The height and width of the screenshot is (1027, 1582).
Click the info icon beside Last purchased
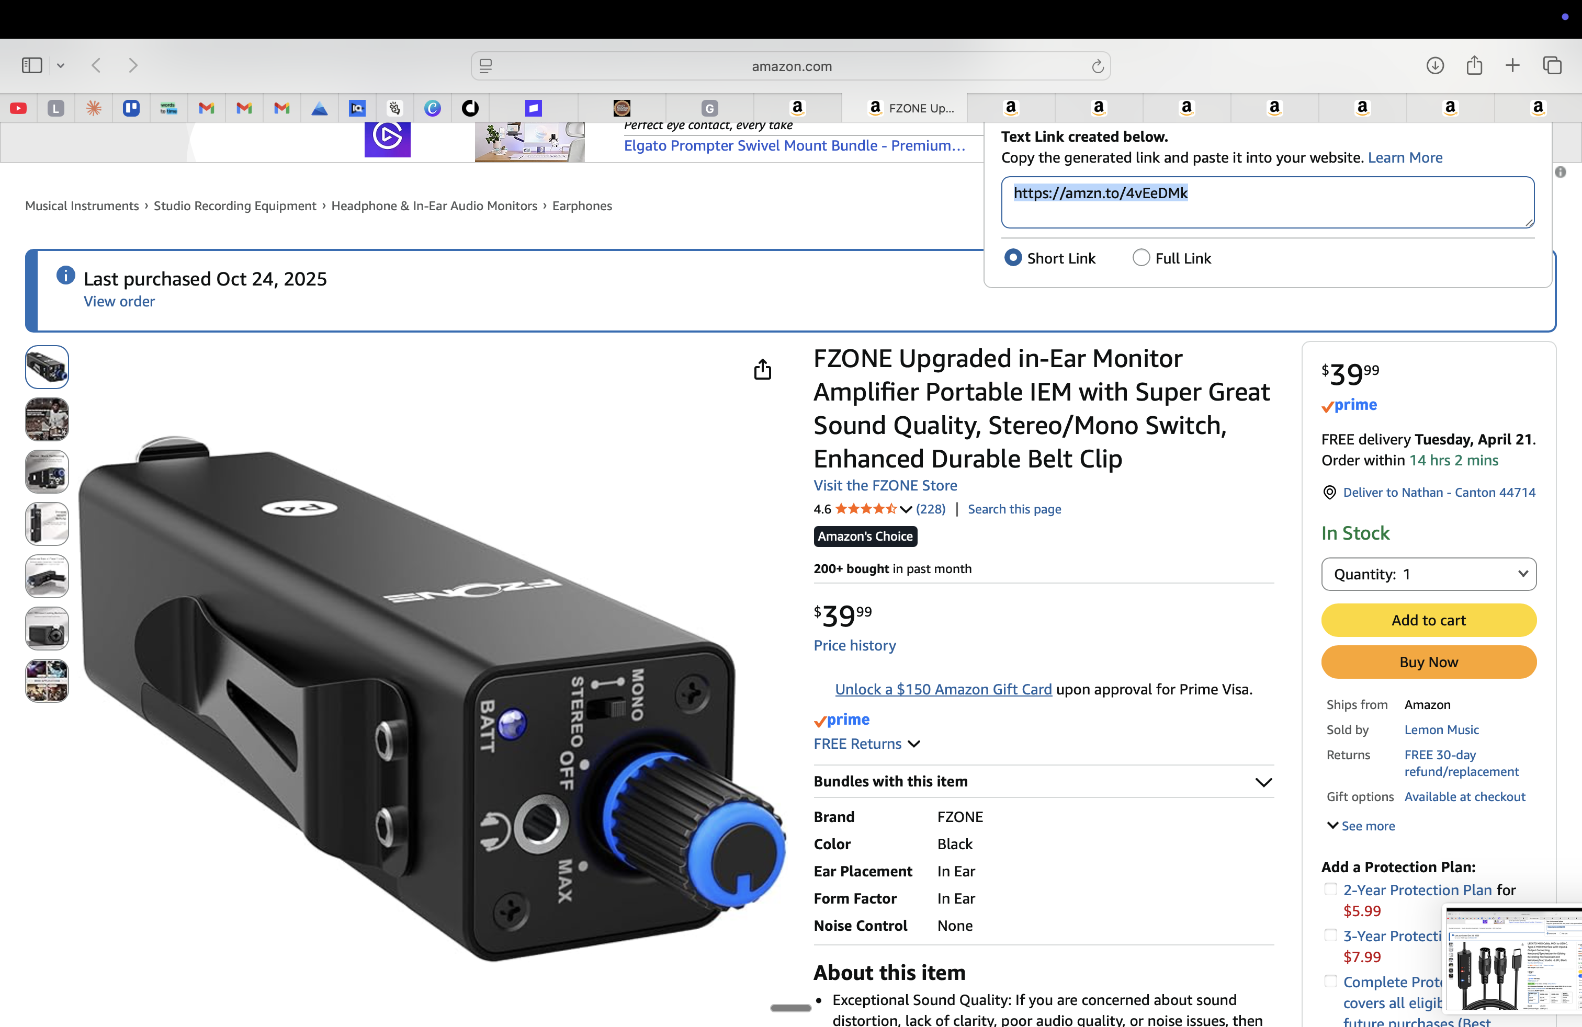pyautogui.click(x=65, y=275)
